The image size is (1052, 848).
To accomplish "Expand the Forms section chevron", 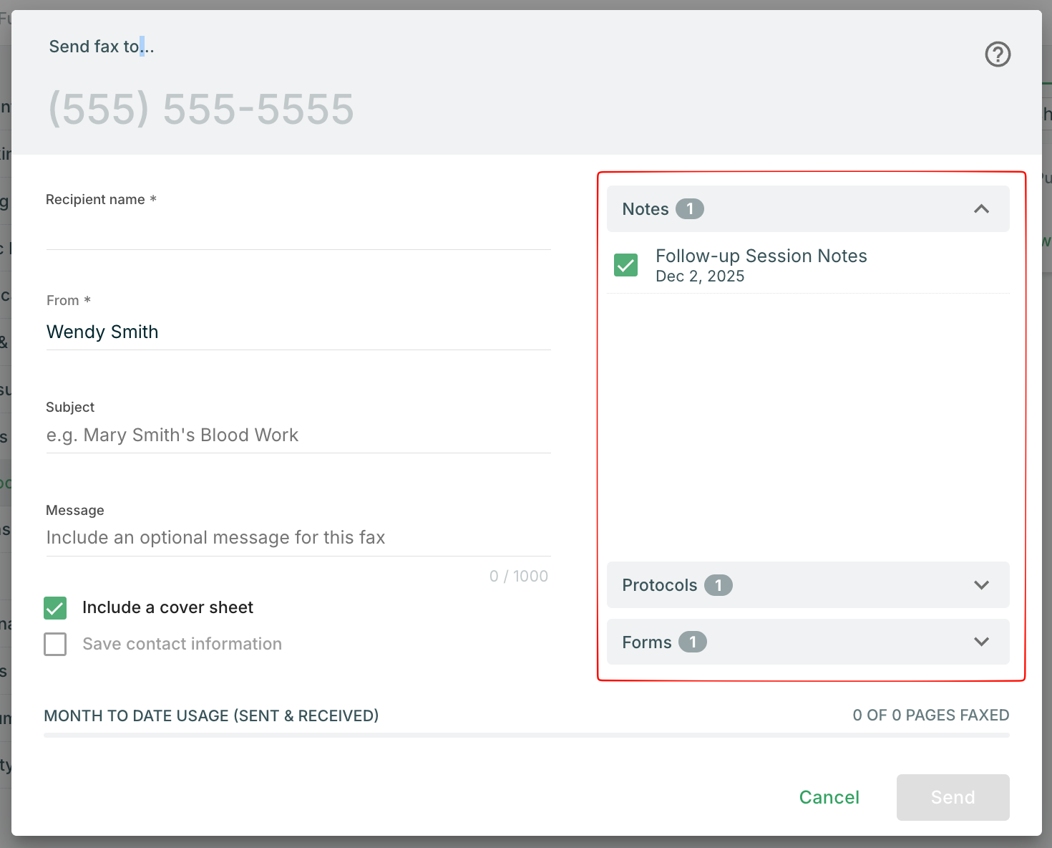I will tap(981, 642).
